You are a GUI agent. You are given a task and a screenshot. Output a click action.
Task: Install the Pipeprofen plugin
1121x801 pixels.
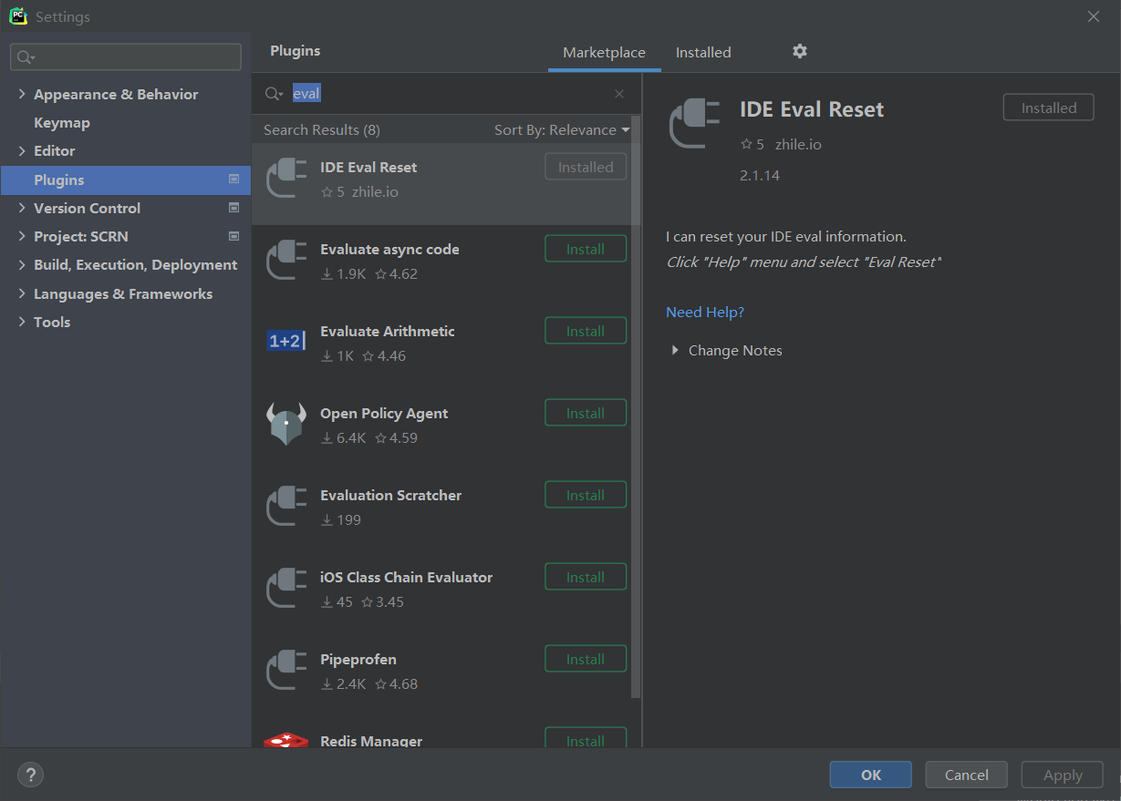[586, 659]
